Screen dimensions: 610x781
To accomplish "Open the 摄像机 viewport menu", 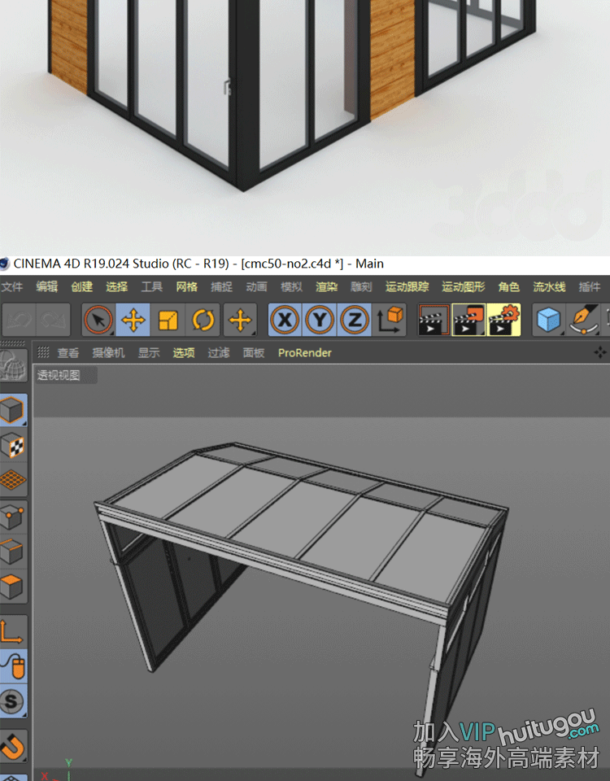I will point(108,353).
